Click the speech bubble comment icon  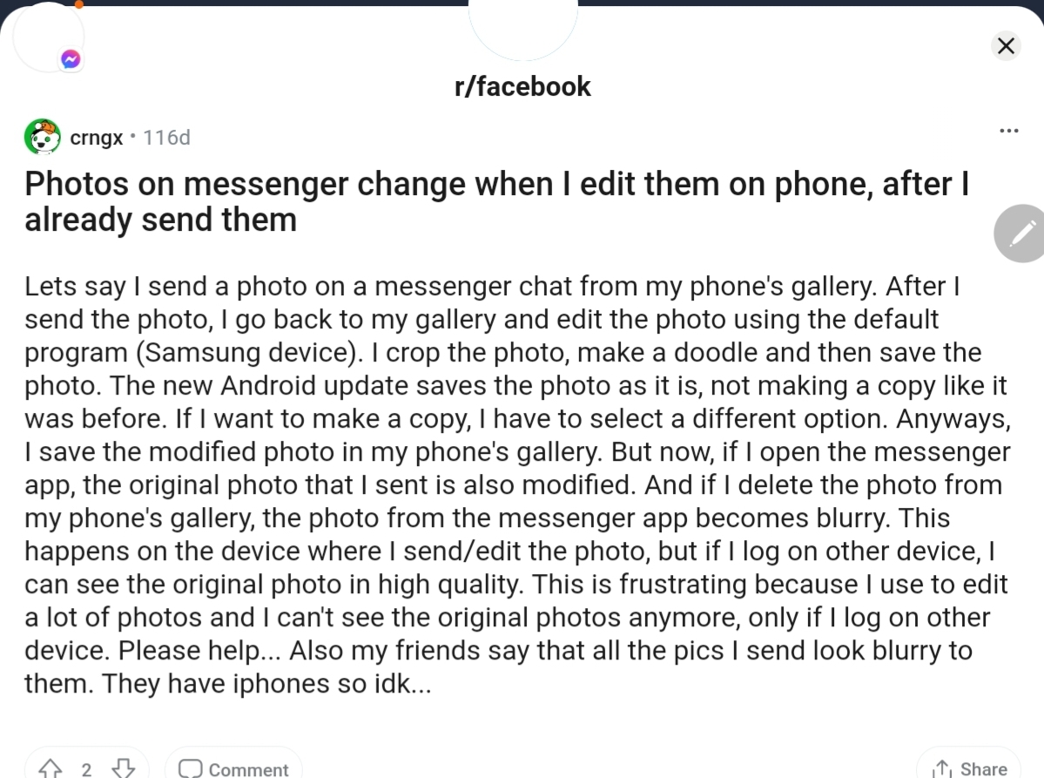189,768
